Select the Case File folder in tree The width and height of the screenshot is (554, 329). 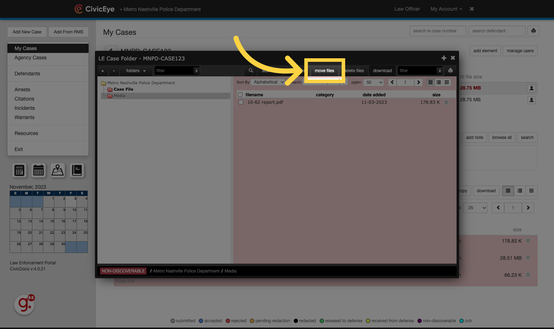[x=123, y=89]
